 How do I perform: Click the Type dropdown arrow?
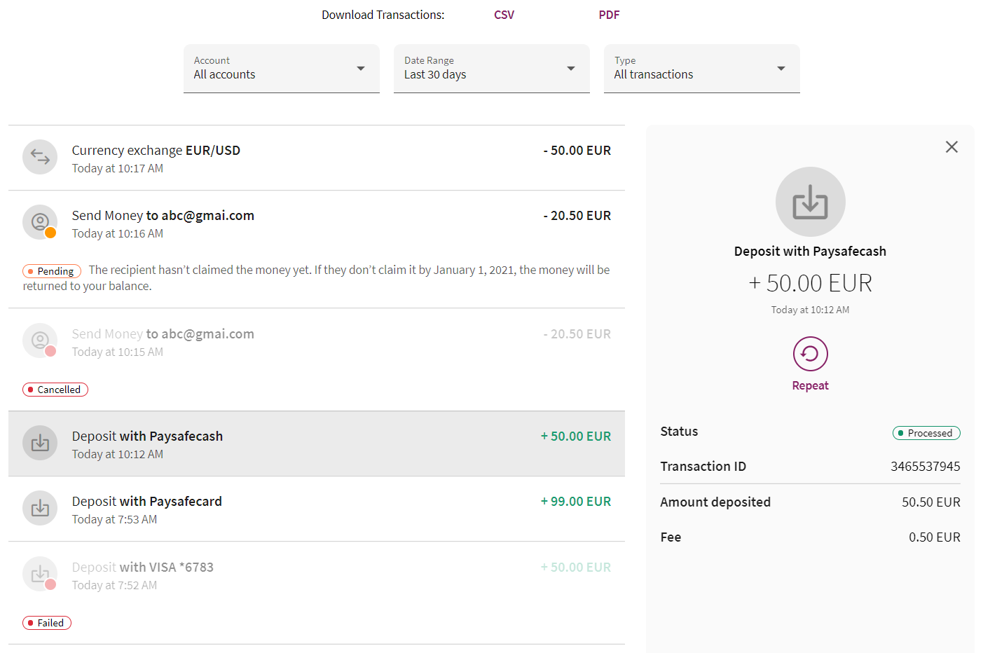(x=781, y=69)
